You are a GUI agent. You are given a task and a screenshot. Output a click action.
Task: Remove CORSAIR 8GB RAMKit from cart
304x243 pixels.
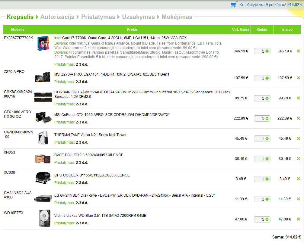click(x=298, y=98)
